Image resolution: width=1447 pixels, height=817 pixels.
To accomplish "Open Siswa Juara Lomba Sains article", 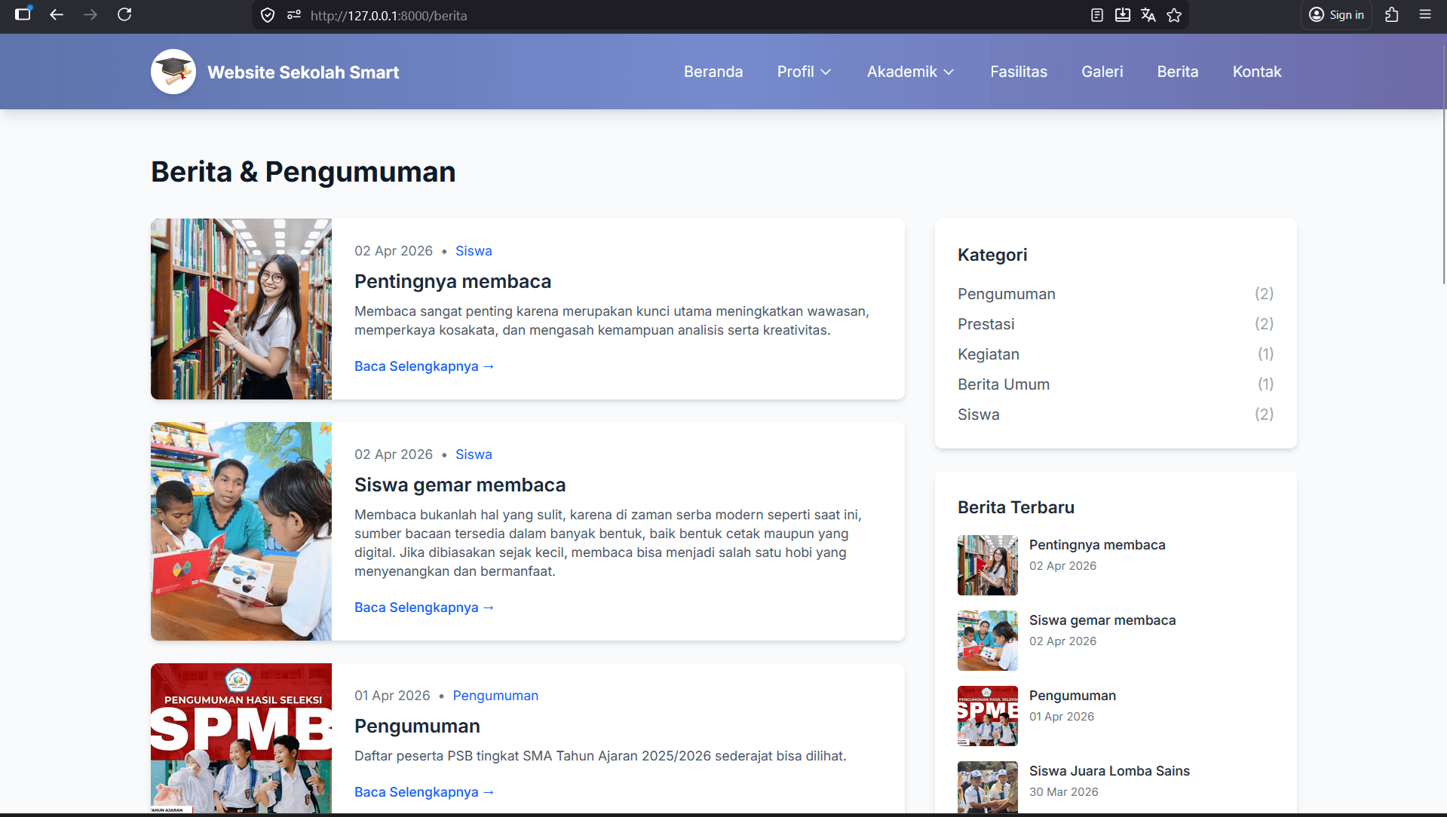I will point(1109,771).
